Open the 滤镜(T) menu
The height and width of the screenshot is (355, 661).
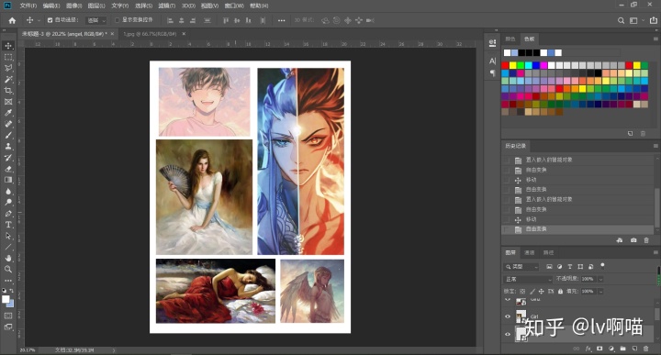pos(166,6)
